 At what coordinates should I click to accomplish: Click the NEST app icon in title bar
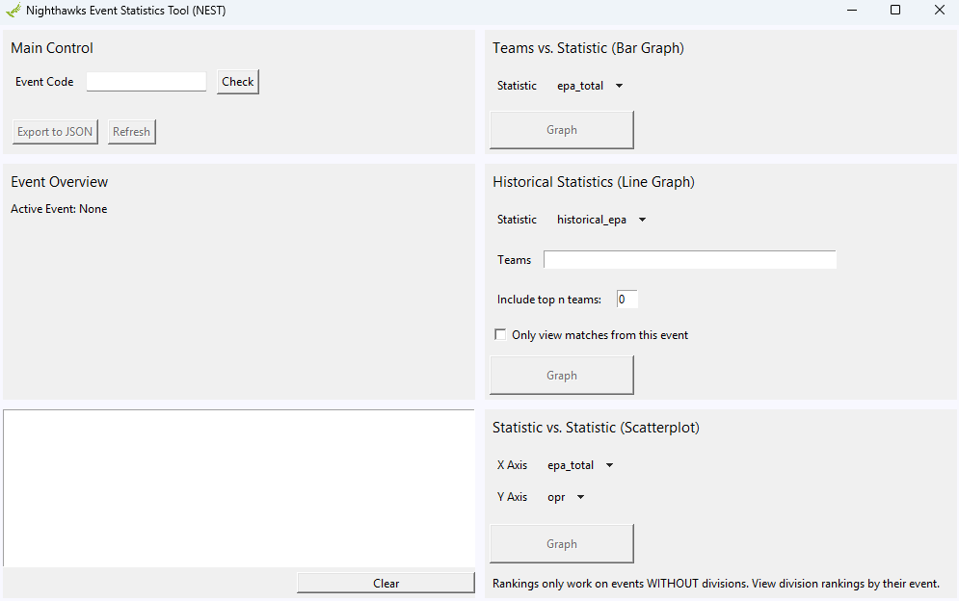[x=13, y=11]
